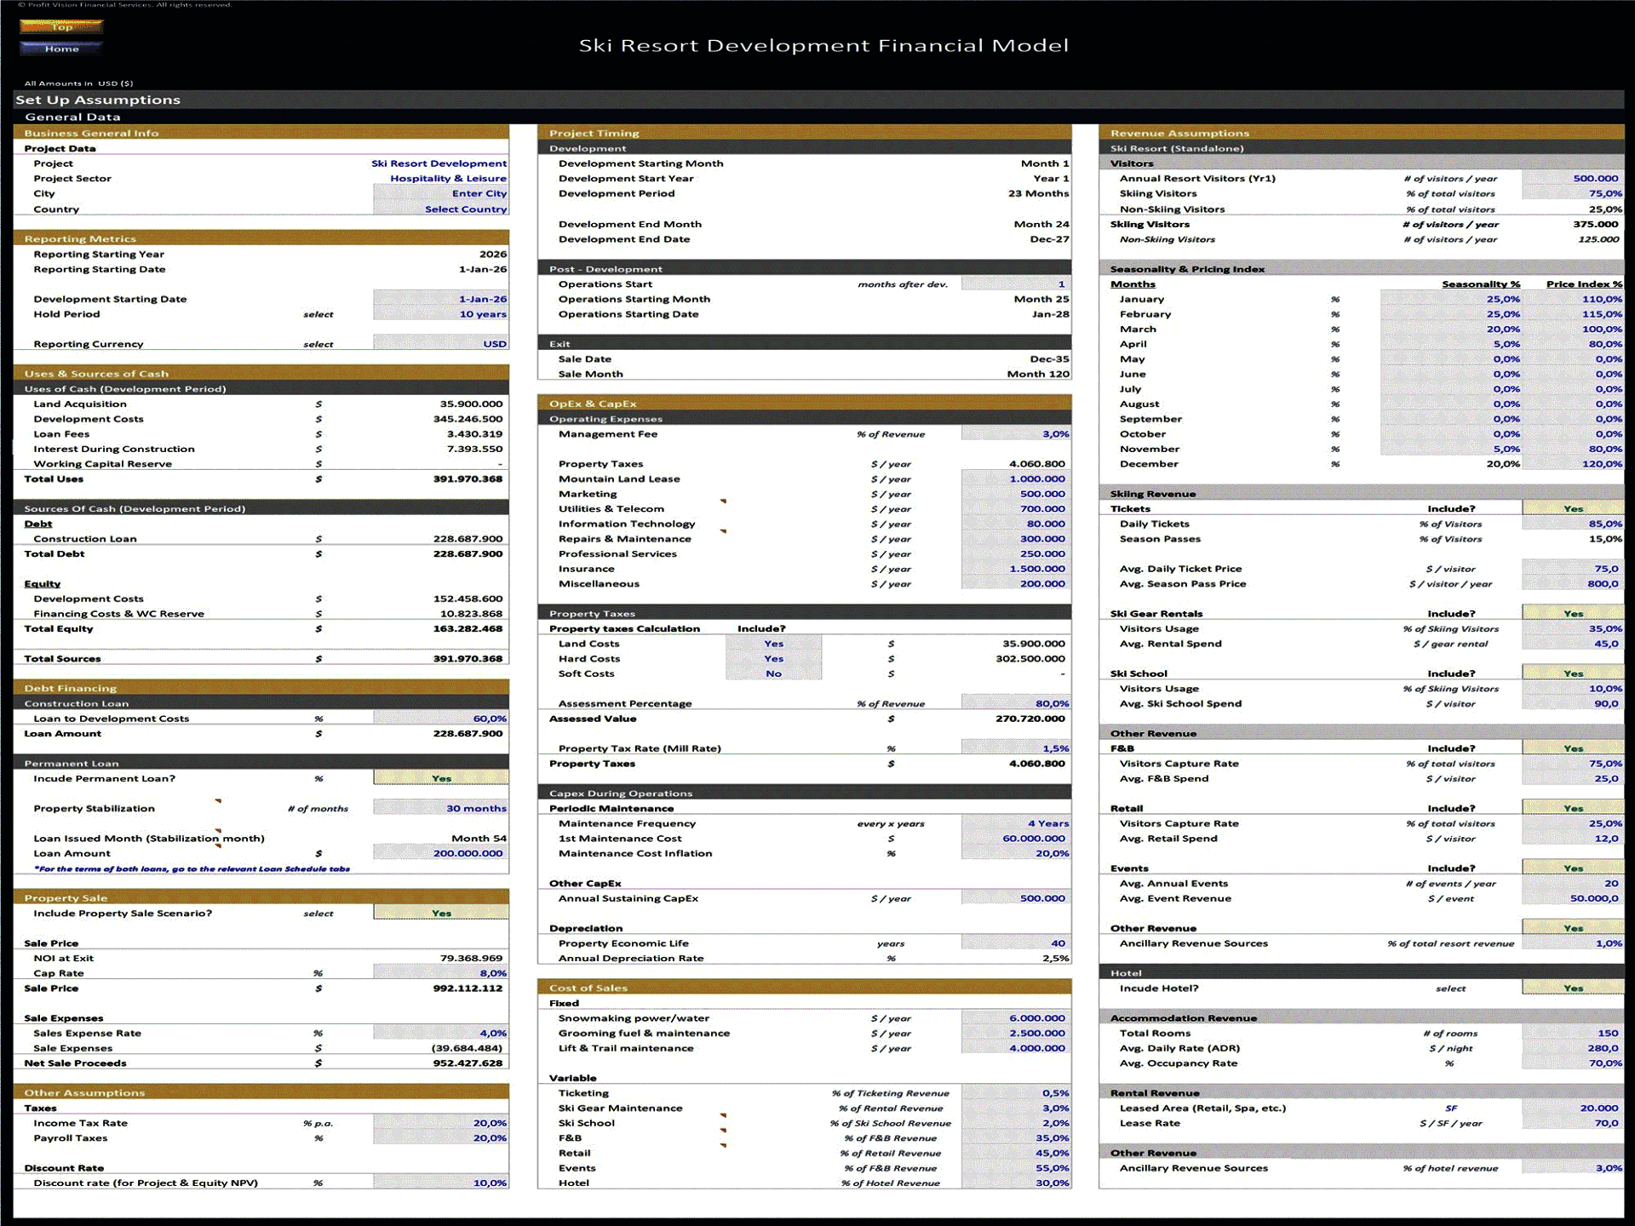Image resolution: width=1635 pixels, height=1226 pixels.
Task: Click the Net Sale Proceeds 952.427.628 value
Action: (468, 1063)
